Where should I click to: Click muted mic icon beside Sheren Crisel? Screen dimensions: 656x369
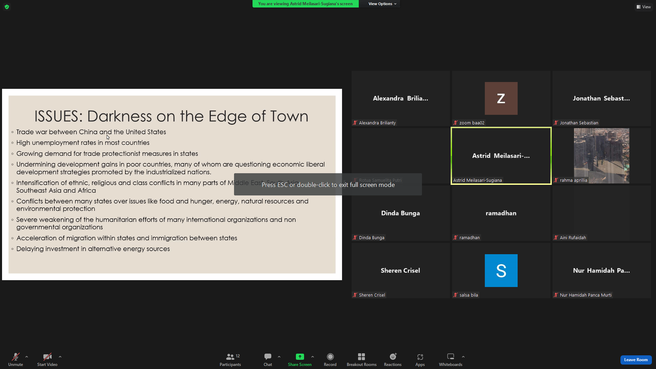(x=355, y=295)
